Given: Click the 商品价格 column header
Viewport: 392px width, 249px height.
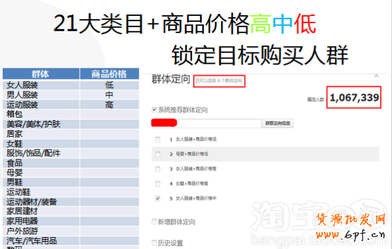Looking at the screenshot, I should click(x=109, y=74).
